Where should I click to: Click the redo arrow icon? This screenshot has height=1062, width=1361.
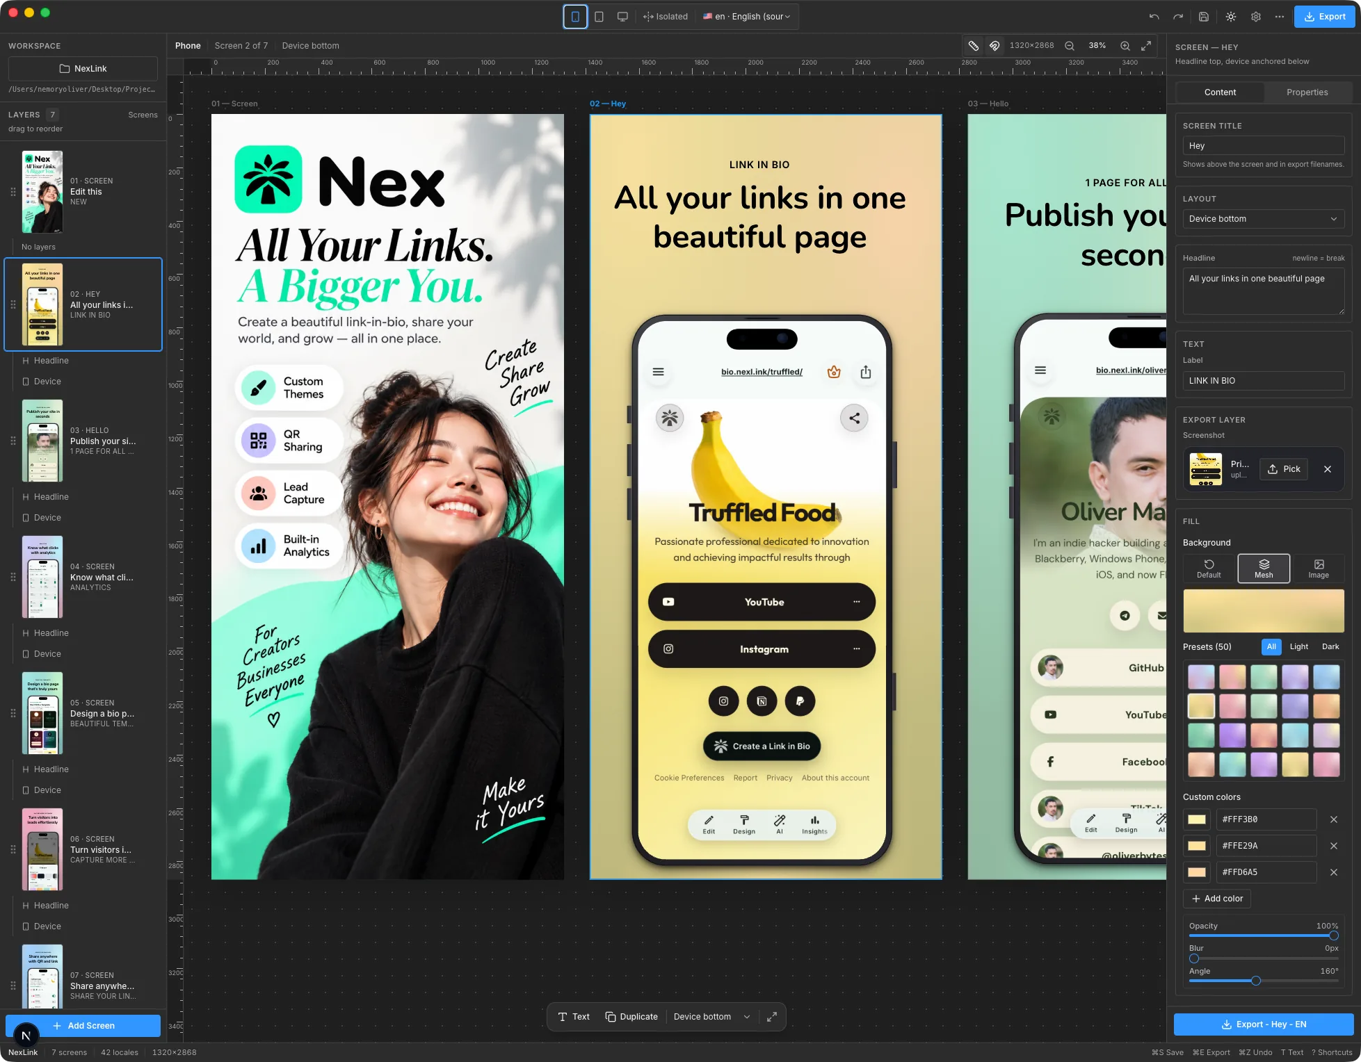click(x=1178, y=17)
